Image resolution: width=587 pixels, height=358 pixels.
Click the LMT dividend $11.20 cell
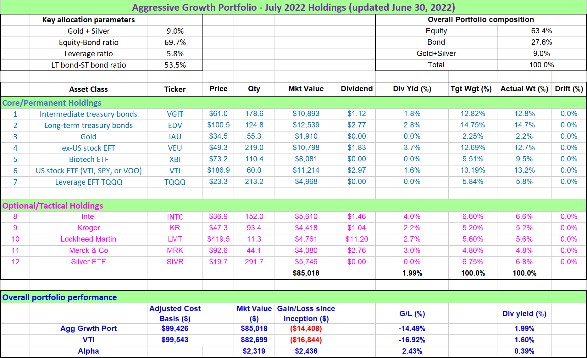pyautogui.click(x=357, y=239)
